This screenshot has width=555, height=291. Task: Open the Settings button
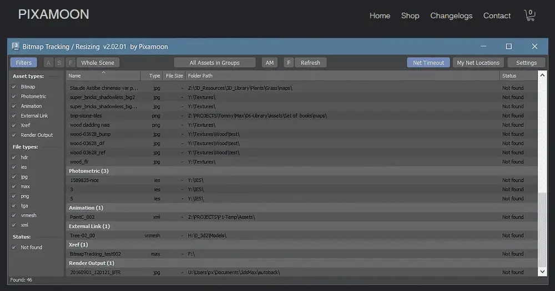pos(526,63)
